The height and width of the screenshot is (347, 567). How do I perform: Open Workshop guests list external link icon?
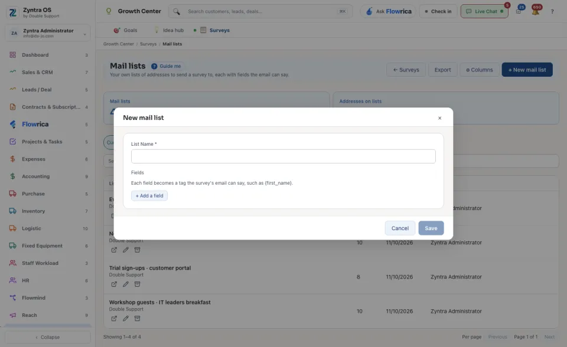(114, 319)
